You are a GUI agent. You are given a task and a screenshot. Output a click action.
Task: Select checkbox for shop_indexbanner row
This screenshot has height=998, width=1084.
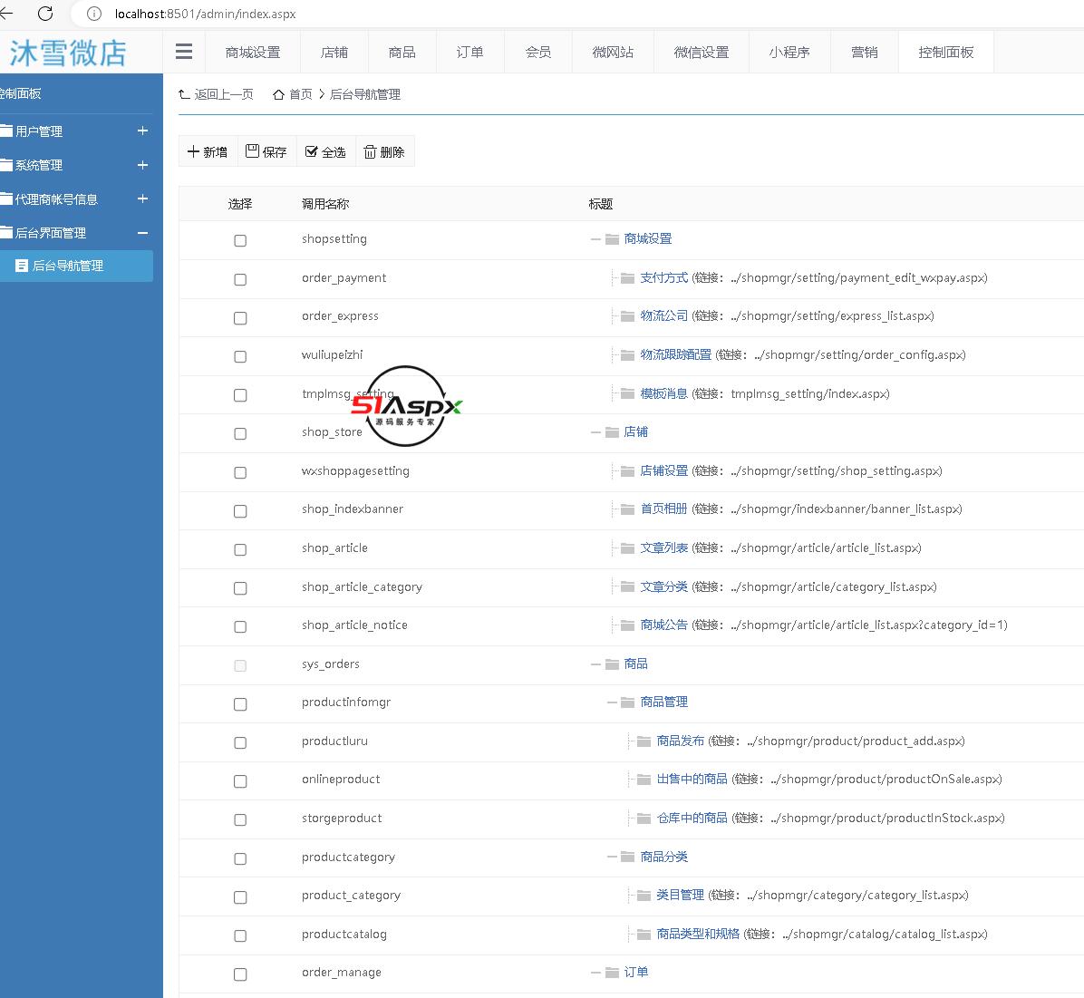(240, 511)
